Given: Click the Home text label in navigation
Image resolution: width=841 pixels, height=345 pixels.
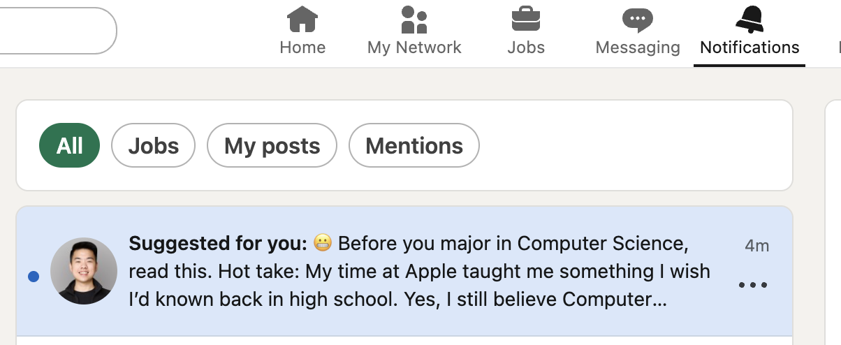Looking at the screenshot, I should [302, 47].
